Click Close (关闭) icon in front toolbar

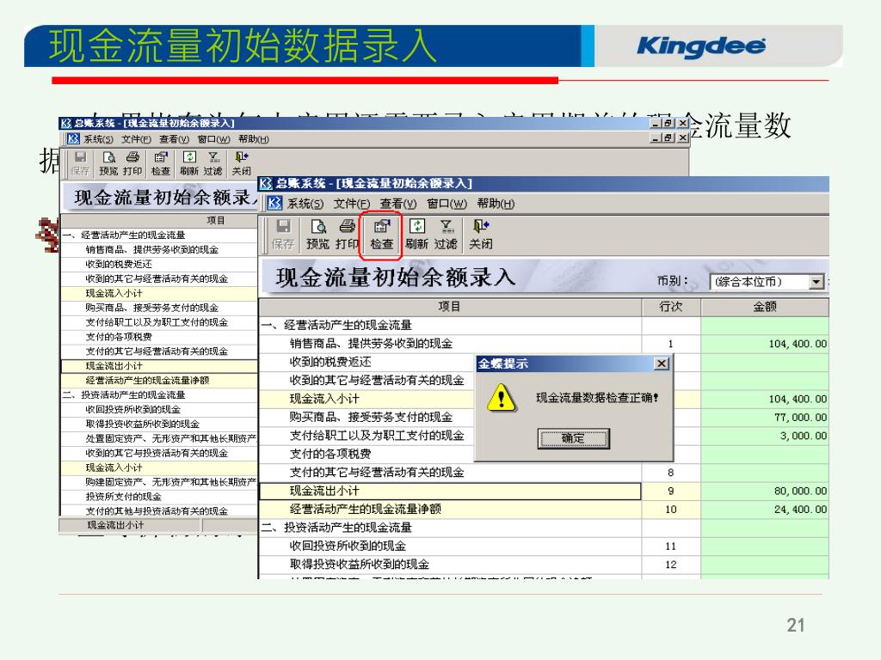coord(481,234)
